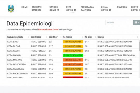
Task: Focus the Search input field
Action: click(119, 22)
